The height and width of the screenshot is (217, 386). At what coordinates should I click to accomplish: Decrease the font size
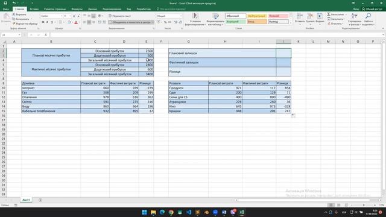click(x=78, y=16)
